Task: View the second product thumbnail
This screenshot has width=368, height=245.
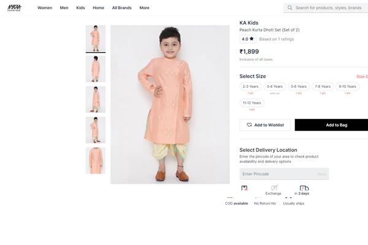Action: (x=96, y=69)
